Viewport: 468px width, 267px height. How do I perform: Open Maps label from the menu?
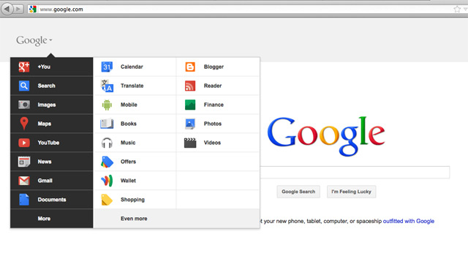click(x=44, y=124)
